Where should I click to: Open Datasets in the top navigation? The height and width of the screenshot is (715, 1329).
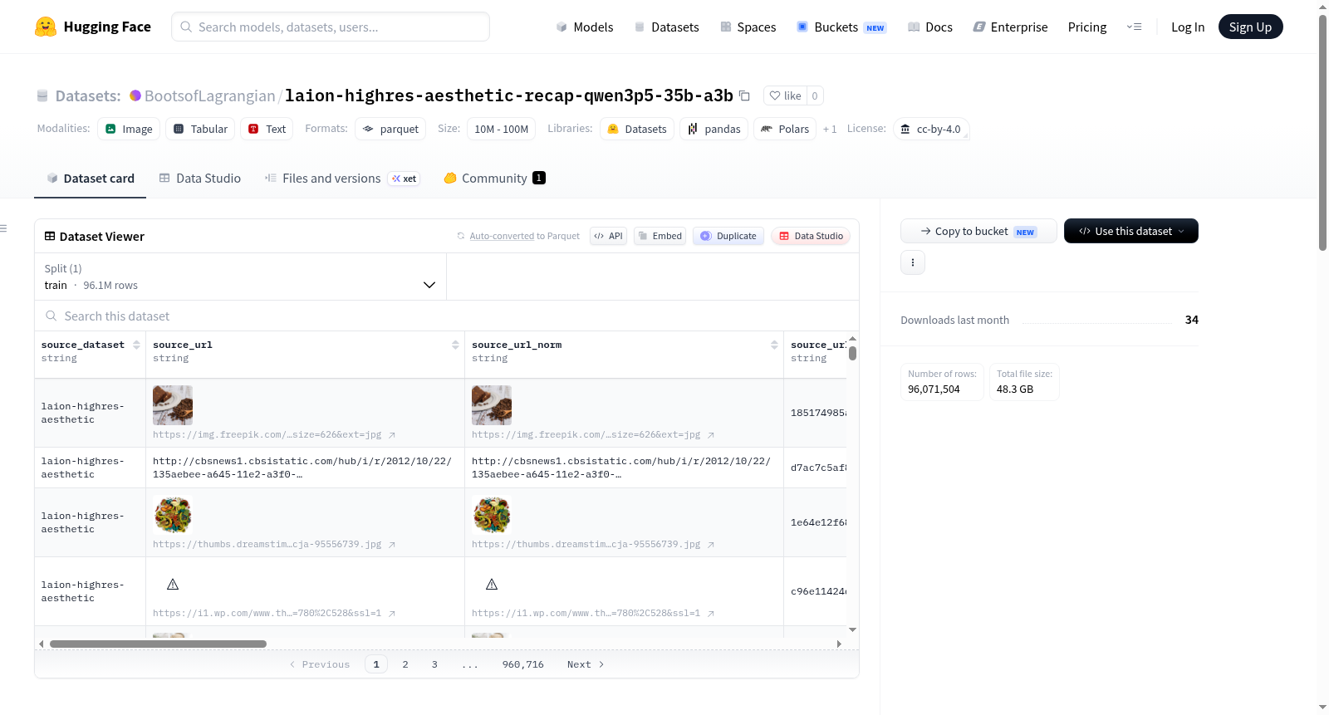667,27
